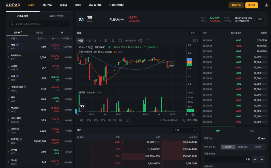Toggle the light/dark theme sun icon

point(266,5)
